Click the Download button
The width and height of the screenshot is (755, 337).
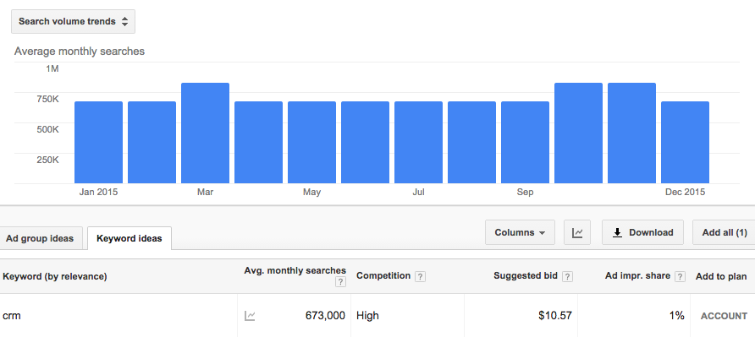click(642, 232)
